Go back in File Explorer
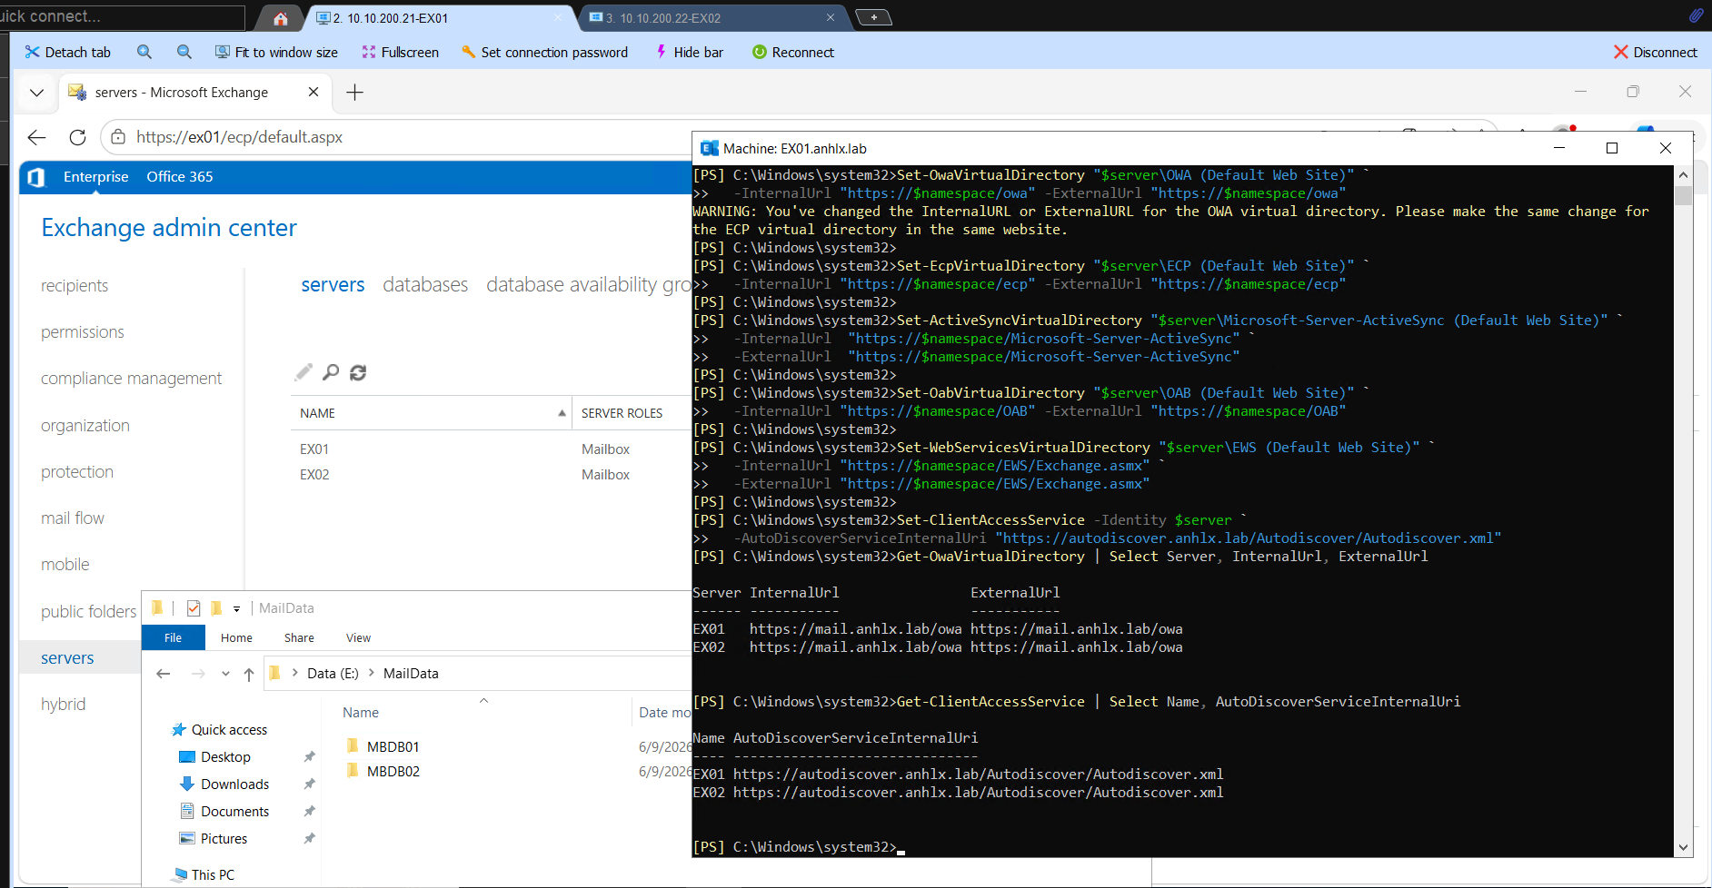The image size is (1712, 888). click(164, 674)
